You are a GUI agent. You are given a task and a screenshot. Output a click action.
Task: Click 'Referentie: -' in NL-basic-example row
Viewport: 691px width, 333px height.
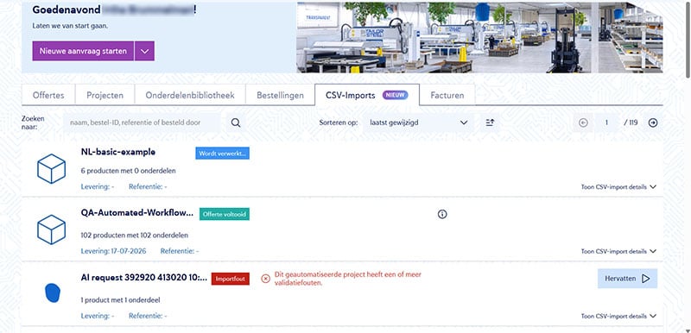click(148, 187)
